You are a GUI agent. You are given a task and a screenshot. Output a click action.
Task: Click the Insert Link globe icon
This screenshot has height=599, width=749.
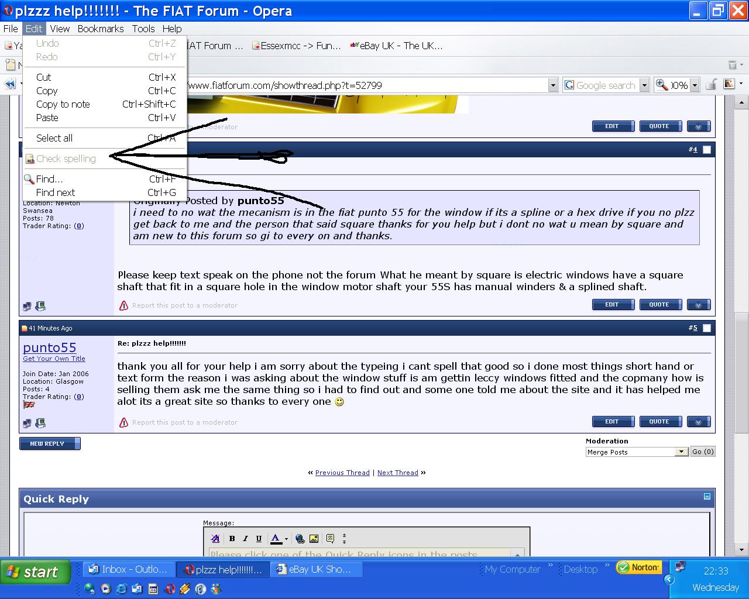click(x=300, y=539)
